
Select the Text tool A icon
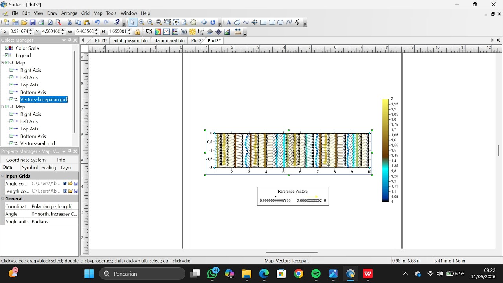pos(229,22)
